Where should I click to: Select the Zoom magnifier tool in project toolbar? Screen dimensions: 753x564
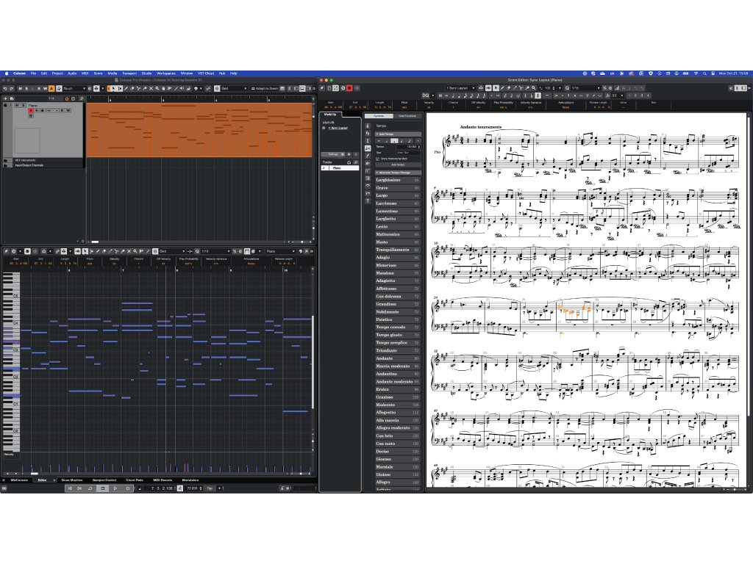157,88
